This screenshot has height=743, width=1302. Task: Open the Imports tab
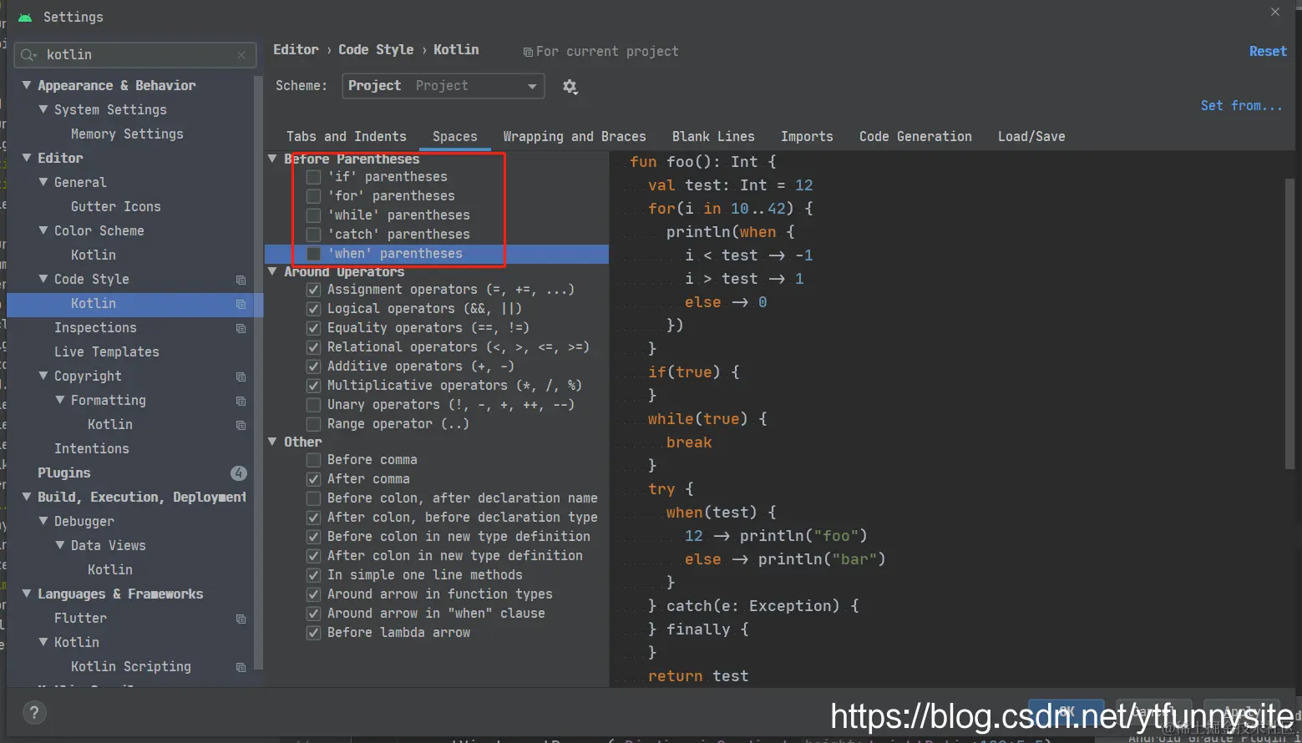807,137
